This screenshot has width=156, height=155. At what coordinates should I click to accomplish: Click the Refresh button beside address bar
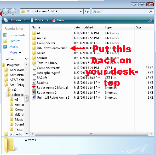click(x=87, y=11)
